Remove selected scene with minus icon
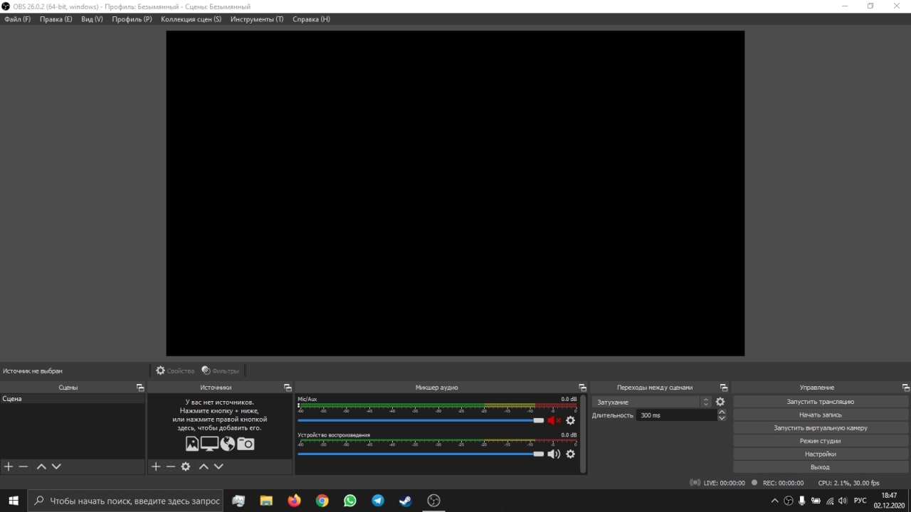The width and height of the screenshot is (911, 512). click(x=23, y=466)
